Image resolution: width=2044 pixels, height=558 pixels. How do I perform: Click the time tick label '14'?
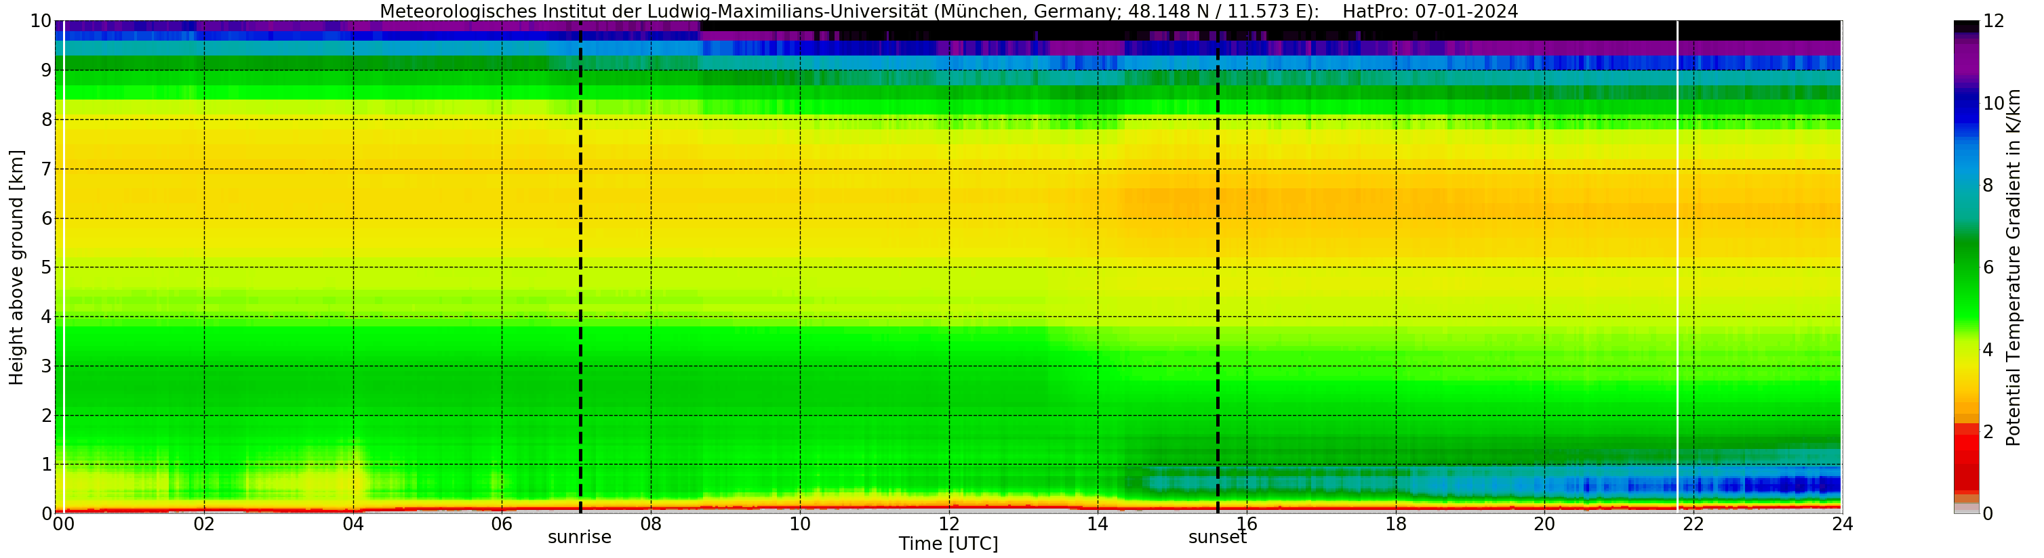tap(1098, 524)
